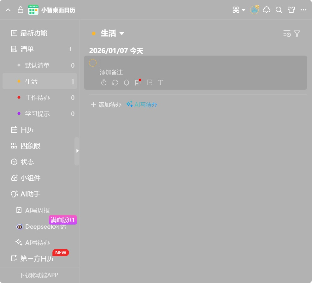Collapse the window with the top-left chevron
Image resolution: width=312 pixels, height=283 pixels.
click(8, 10)
